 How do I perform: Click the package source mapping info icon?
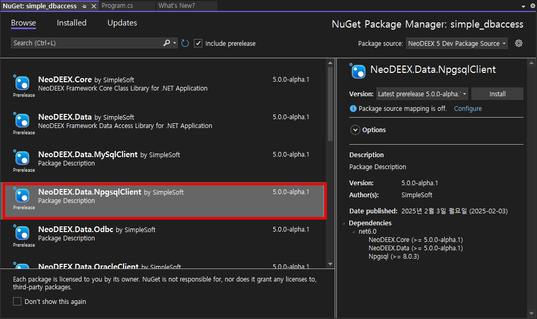click(353, 109)
